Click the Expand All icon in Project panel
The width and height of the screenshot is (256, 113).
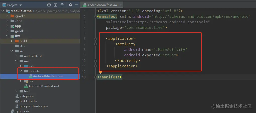[56, 5]
